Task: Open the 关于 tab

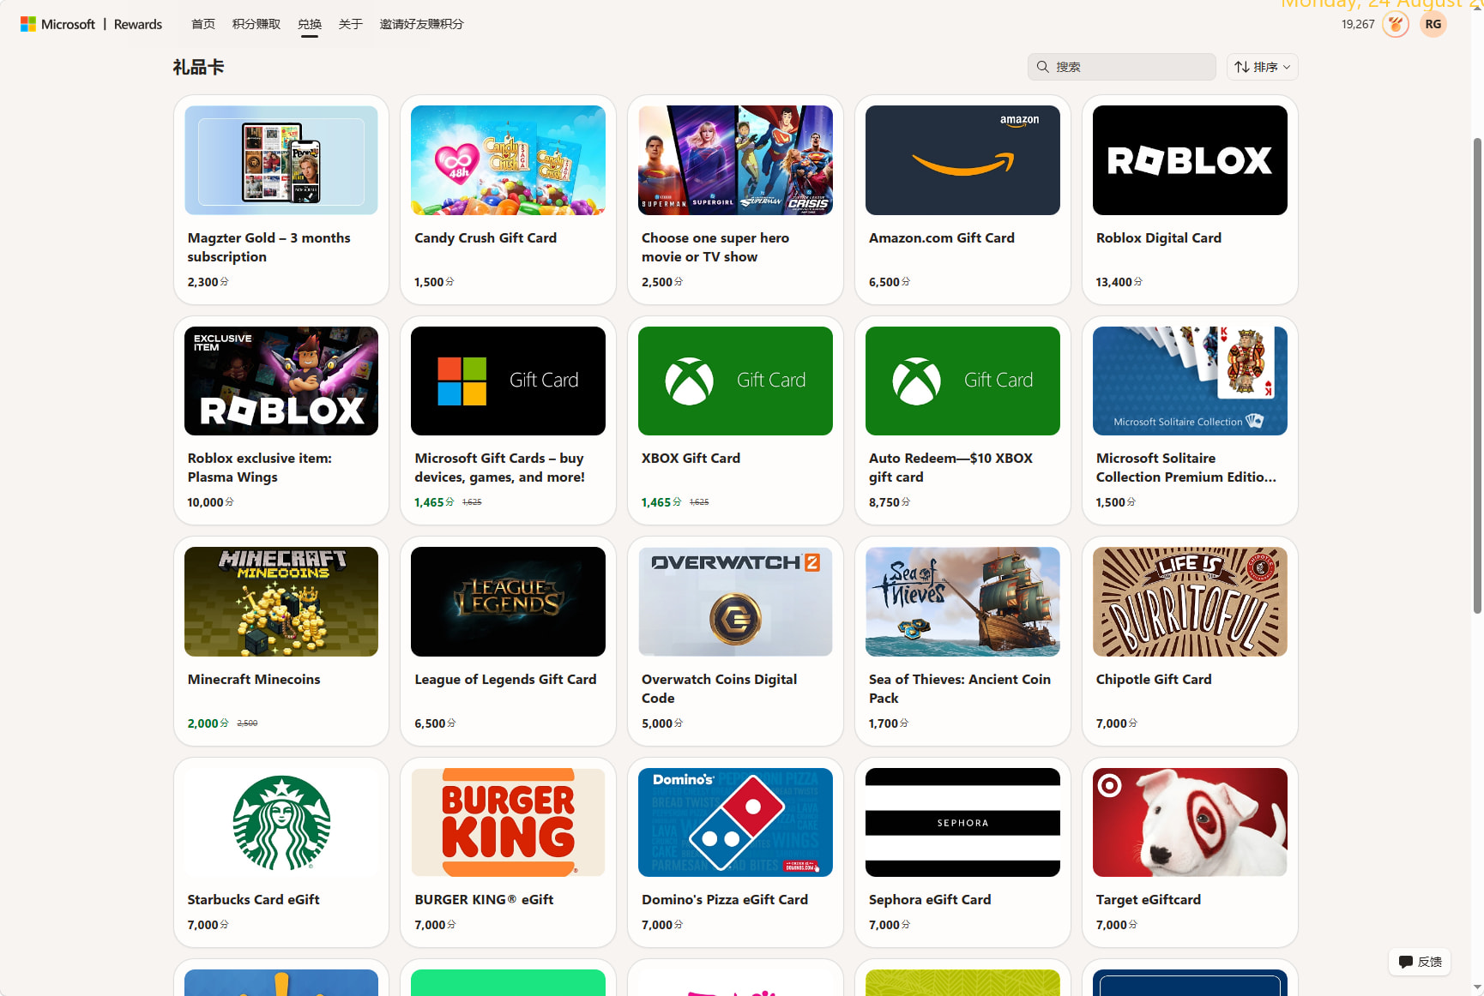Action: 351,24
